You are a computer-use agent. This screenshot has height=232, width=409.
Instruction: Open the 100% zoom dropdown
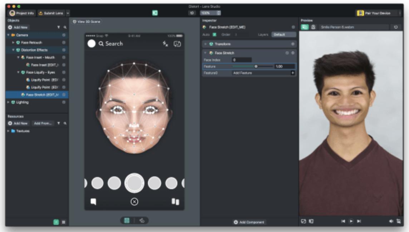211,13
